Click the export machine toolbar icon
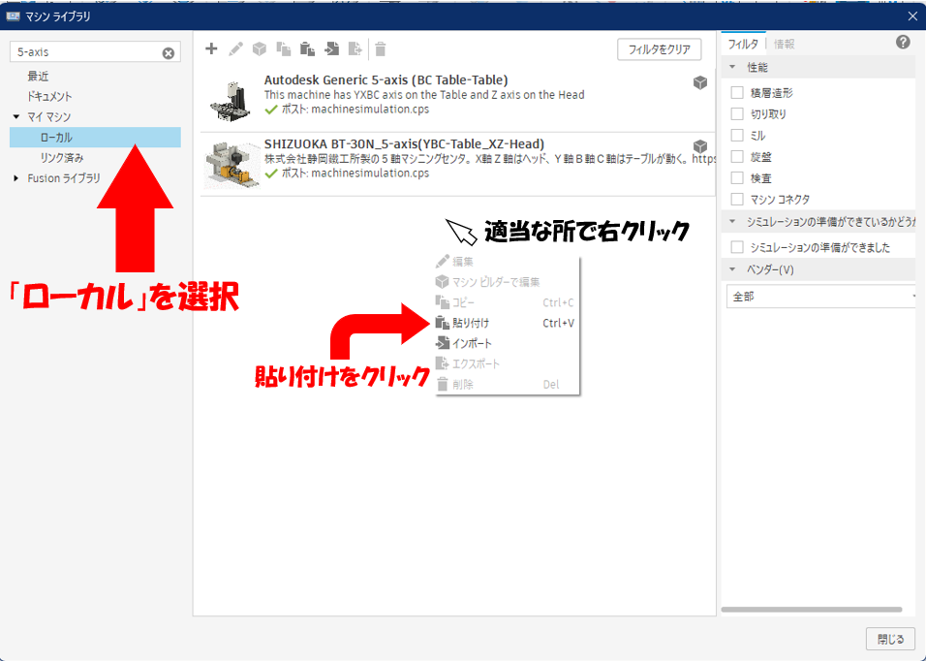The width and height of the screenshot is (926, 661). tap(355, 48)
